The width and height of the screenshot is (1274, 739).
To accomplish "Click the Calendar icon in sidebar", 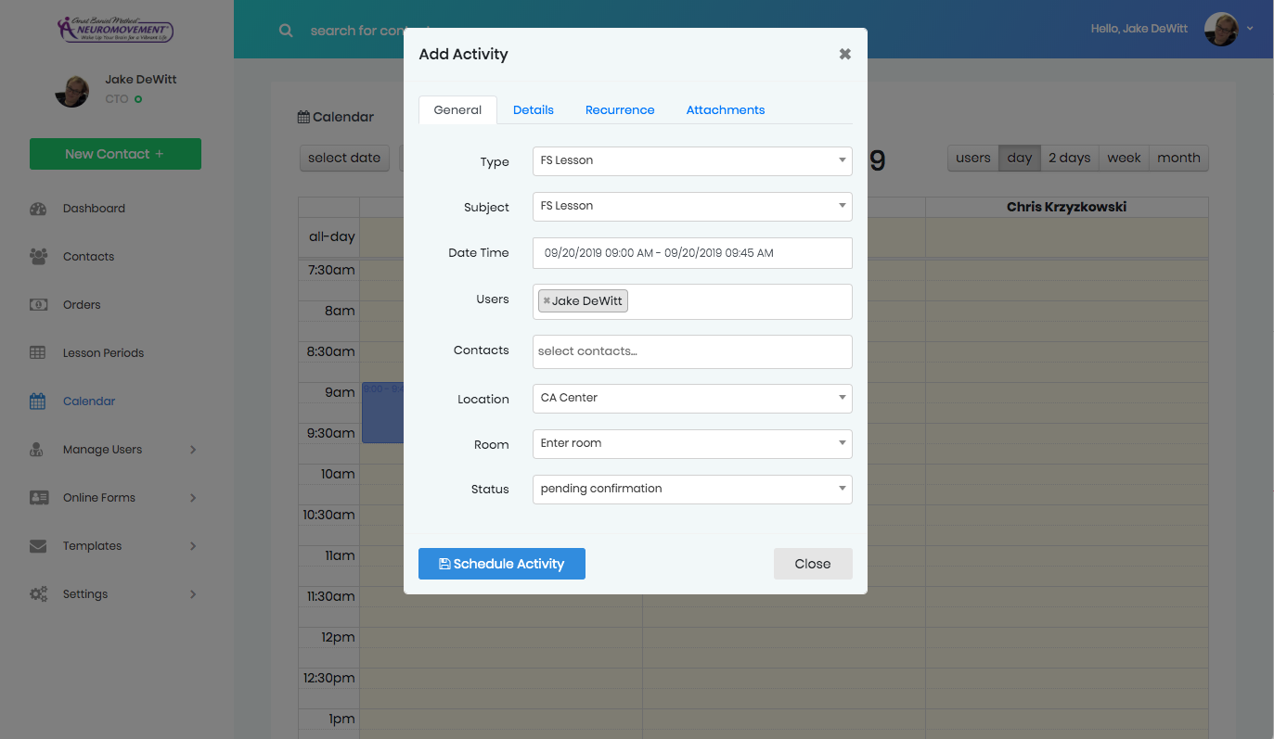I will (38, 401).
